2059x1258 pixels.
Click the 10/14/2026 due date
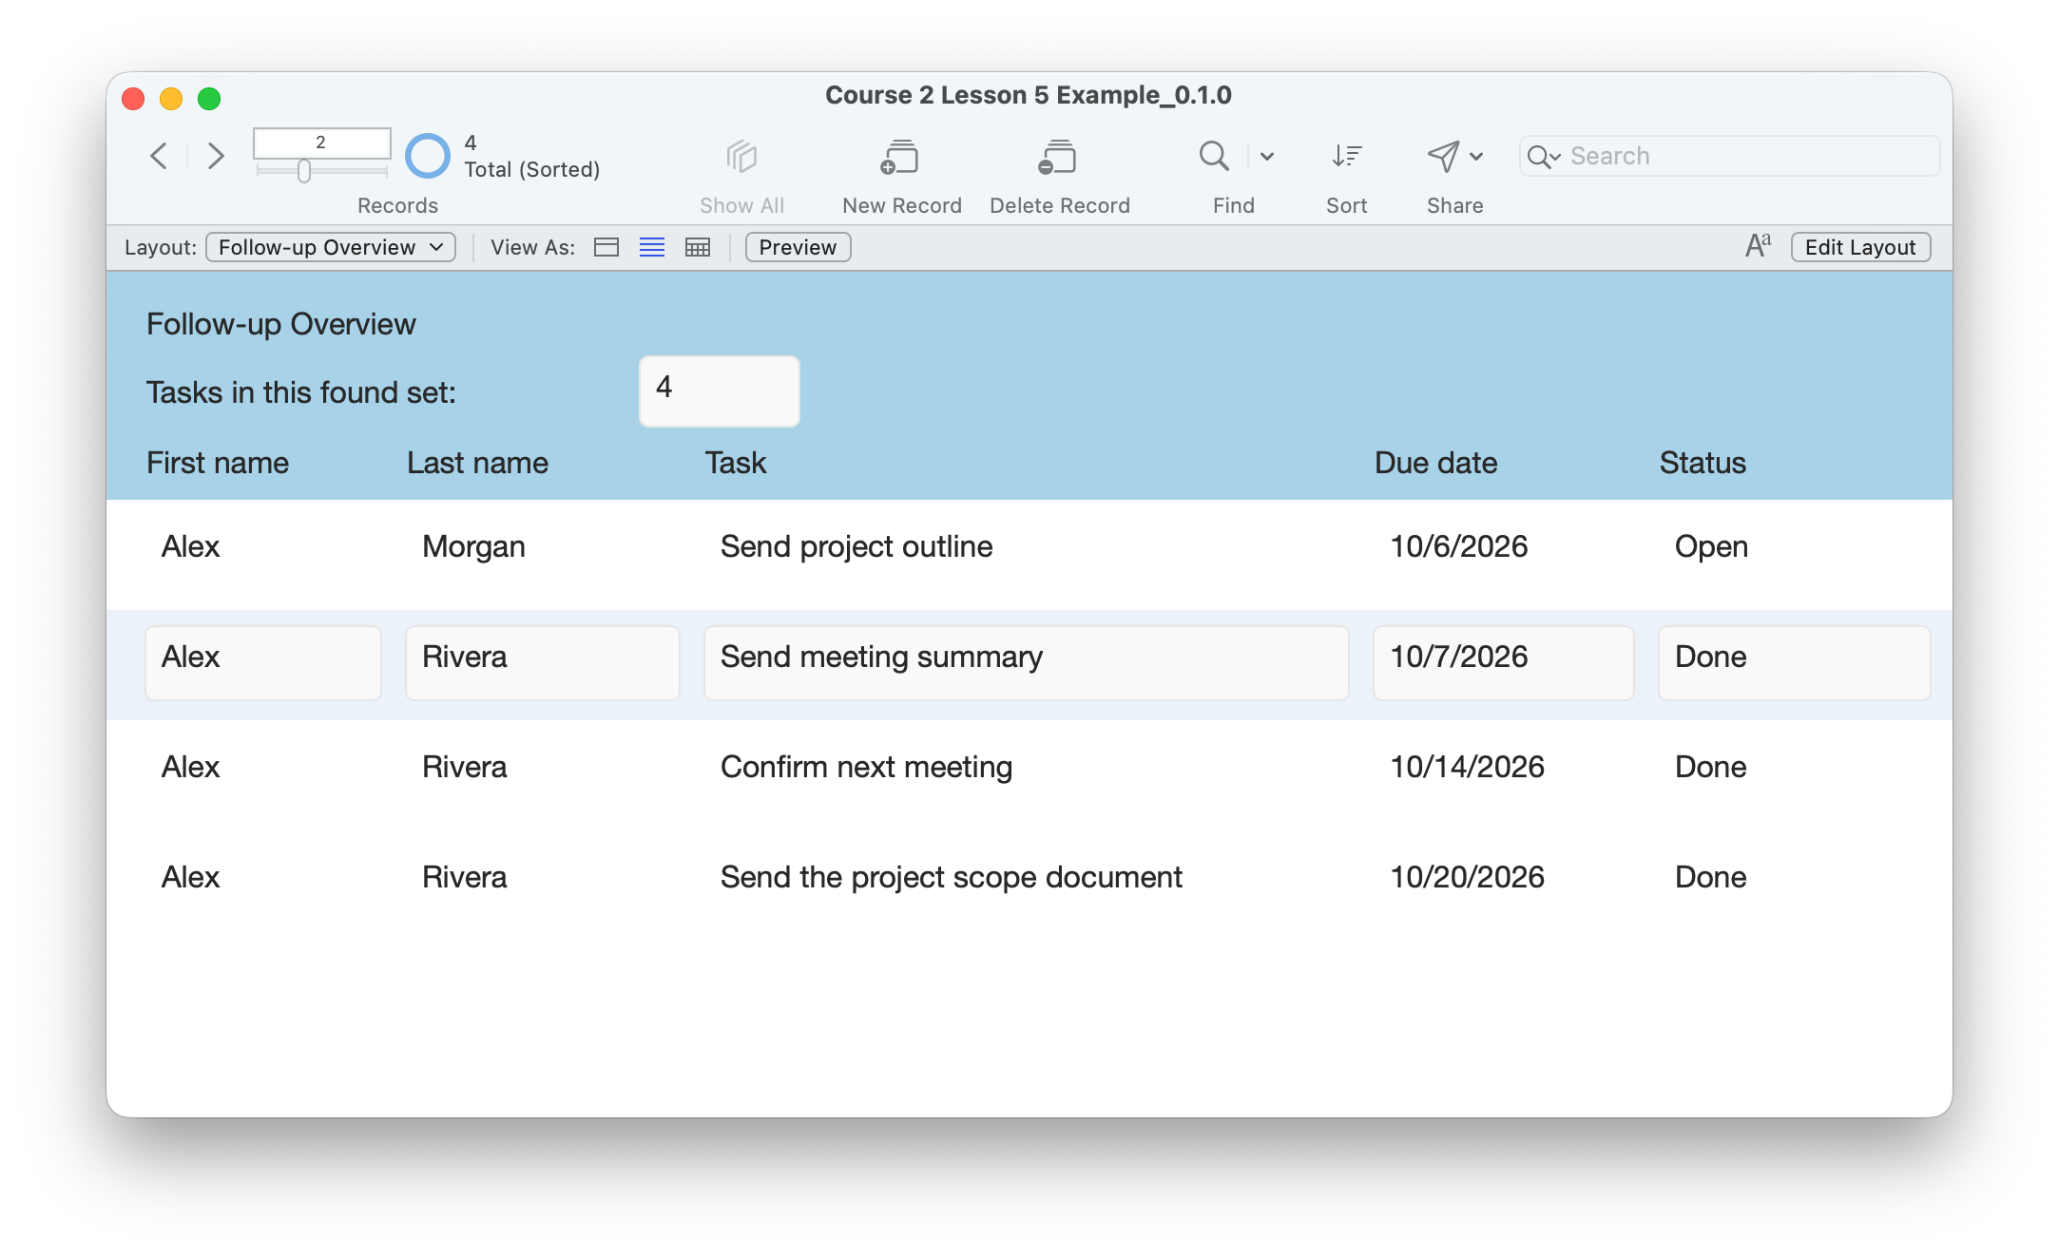coord(1467,768)
